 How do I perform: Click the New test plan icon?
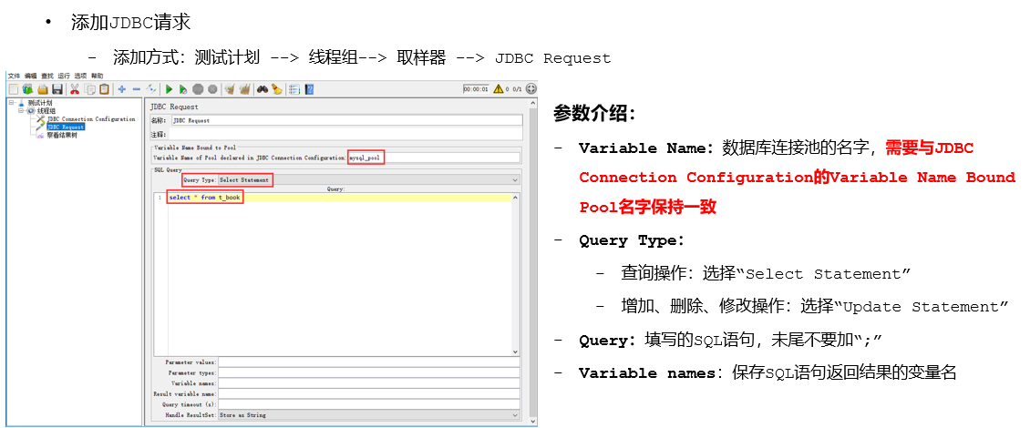tap(14, 89)
